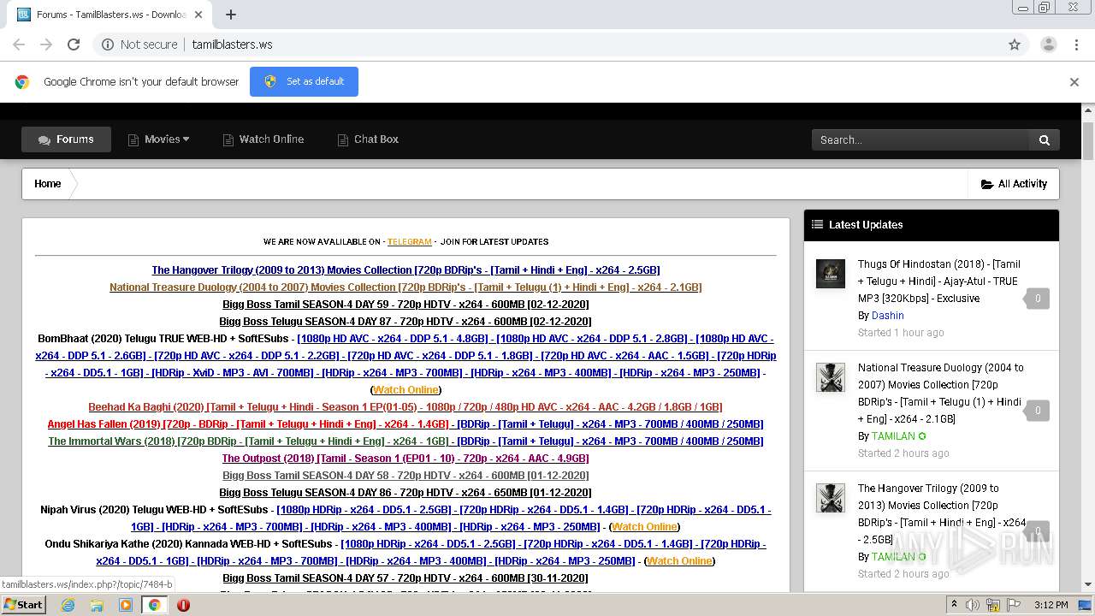The image size is (1095, 616).
Task: Open Bigg Boss Tamil Season-4 Day 57 link
Action: (405, 578)
